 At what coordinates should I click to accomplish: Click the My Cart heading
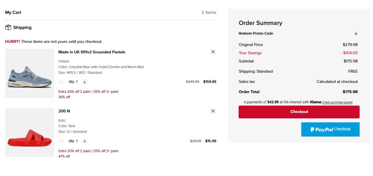[13, 13]
